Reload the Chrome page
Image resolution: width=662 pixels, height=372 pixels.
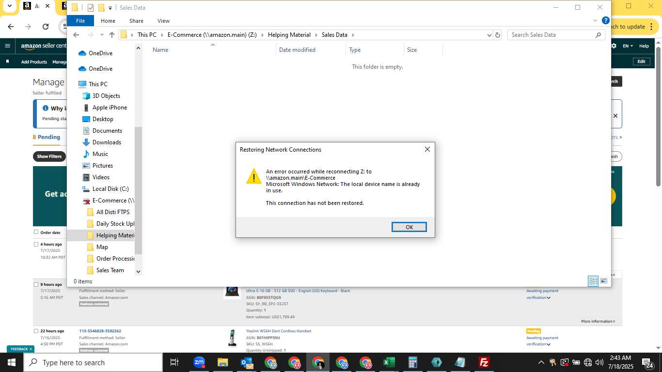[x=46, y=27]
